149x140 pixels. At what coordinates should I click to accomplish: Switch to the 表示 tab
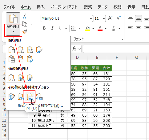(x=131, y=7)
